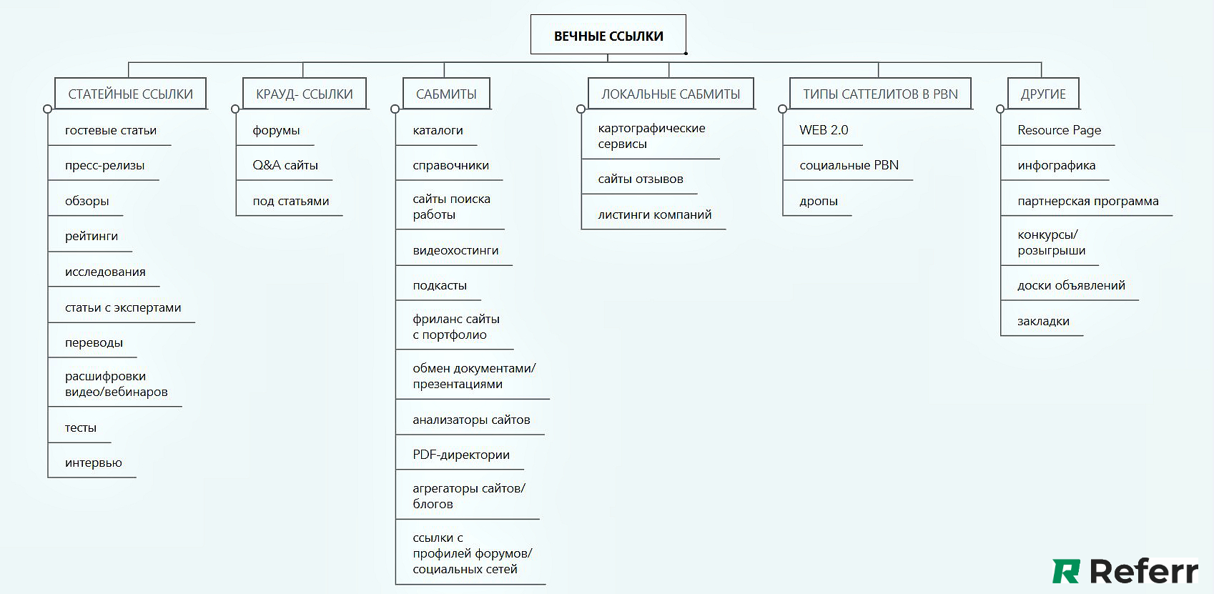Select the Resource Page item
Screen dimensions: 1214x594
tap(1059, 130)
